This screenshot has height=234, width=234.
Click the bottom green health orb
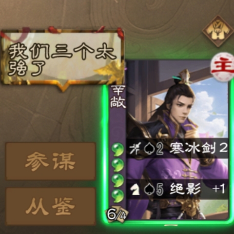pyautogui.click(x=117, y=196)
